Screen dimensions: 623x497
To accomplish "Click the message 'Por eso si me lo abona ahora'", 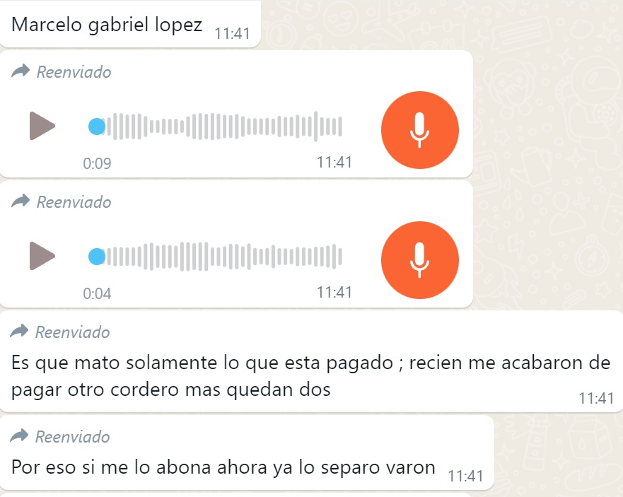I will [223, 467].
